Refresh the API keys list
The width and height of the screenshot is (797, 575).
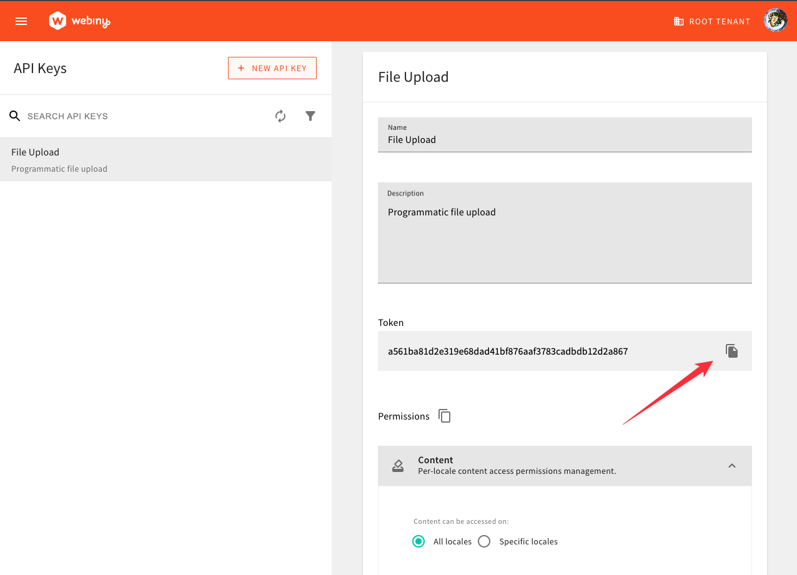280,116
